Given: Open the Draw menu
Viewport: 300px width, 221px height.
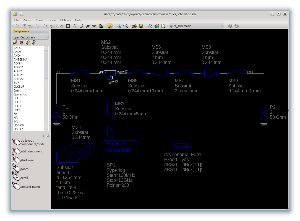Looking at the screenshot, I should tap(52, 20).
